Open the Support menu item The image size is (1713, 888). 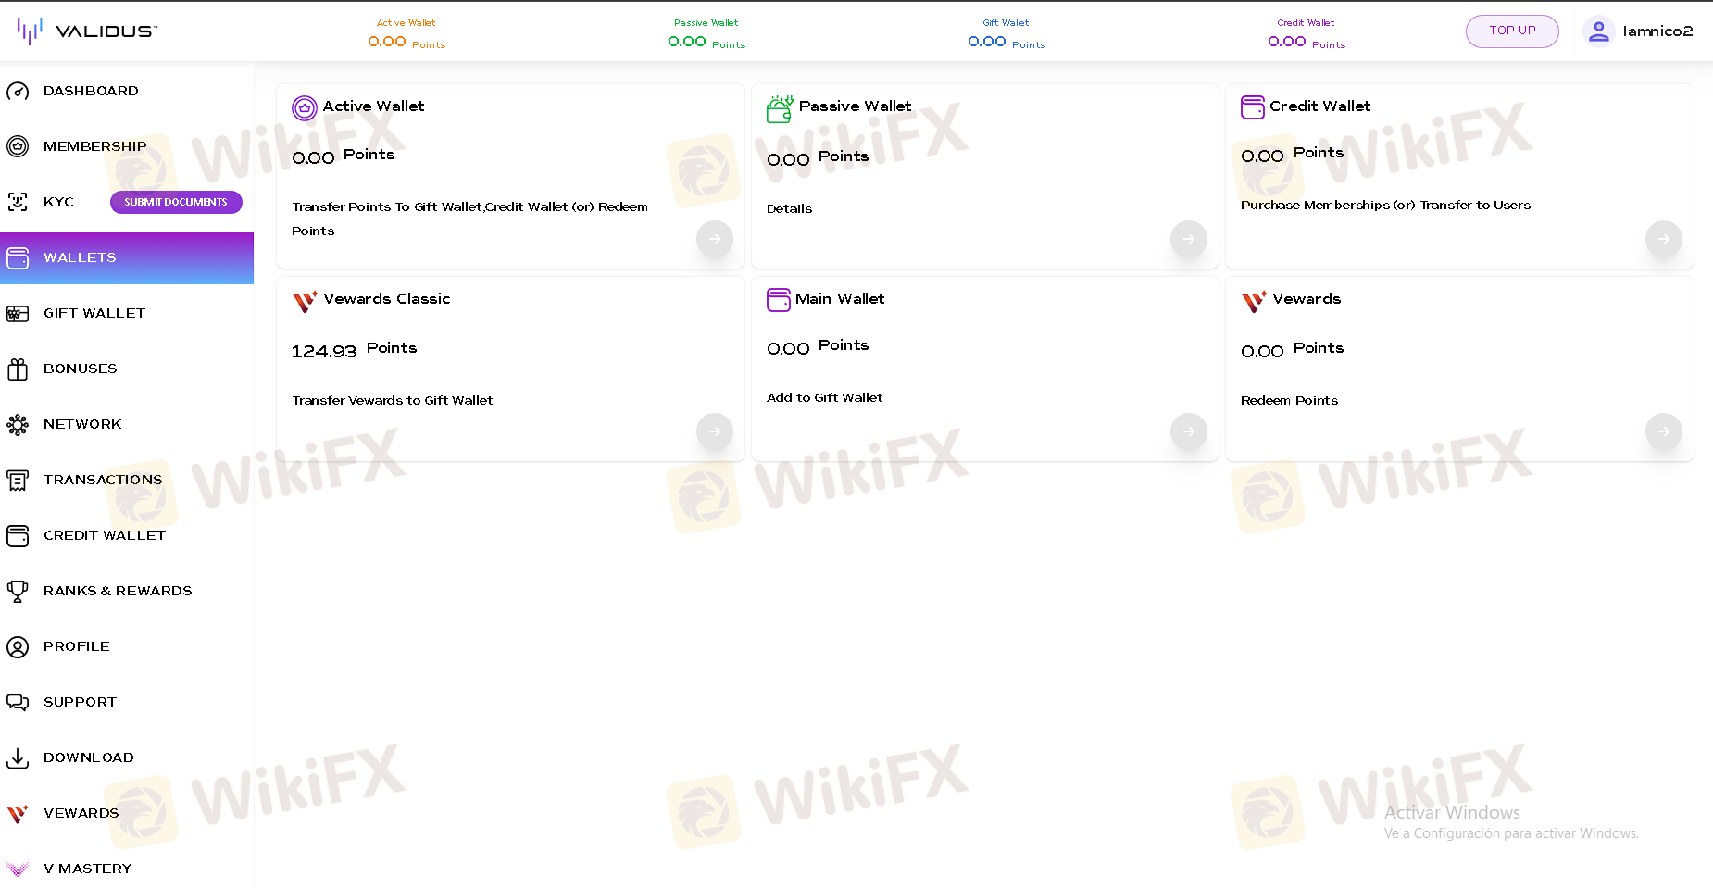pos(127,702)
